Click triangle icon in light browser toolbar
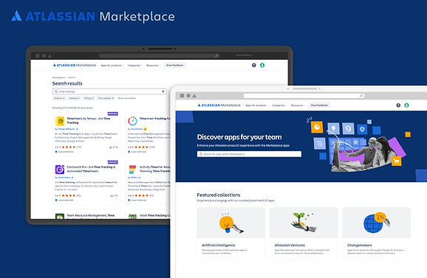 click(194, 96)
